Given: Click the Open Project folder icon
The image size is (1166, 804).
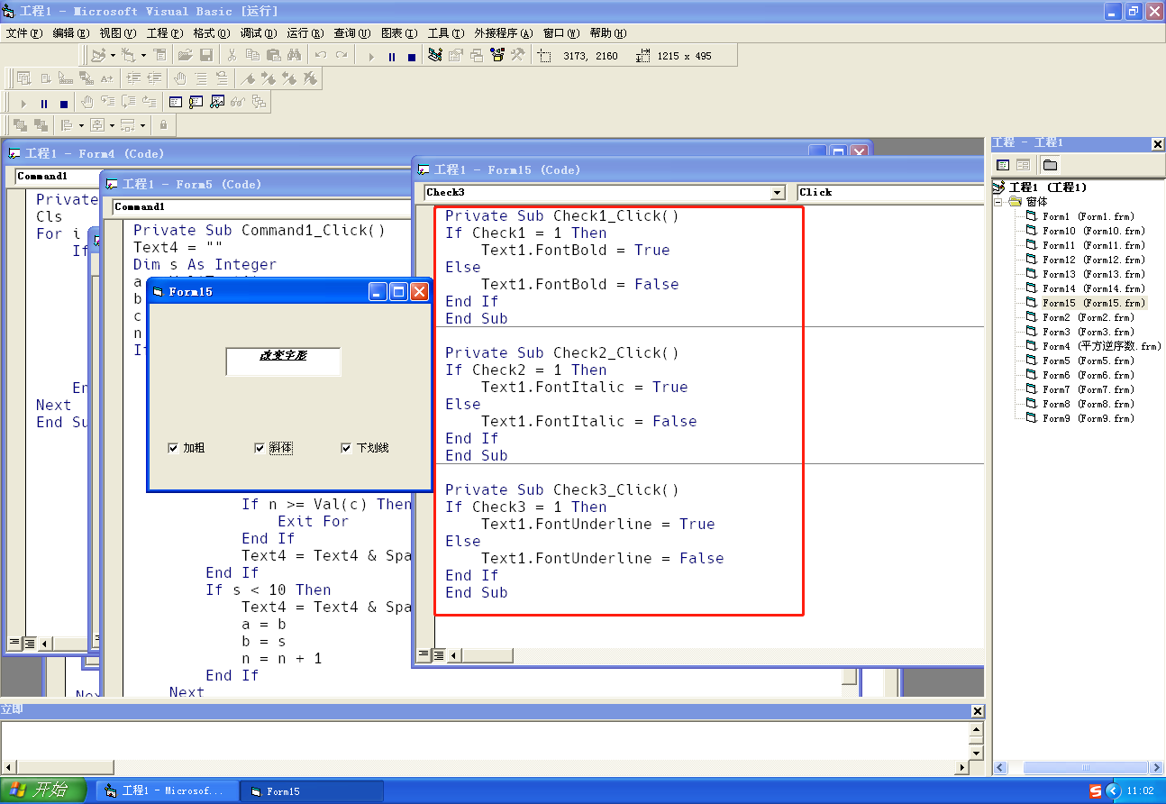Looking at the screenshot, I should [185, 55].
